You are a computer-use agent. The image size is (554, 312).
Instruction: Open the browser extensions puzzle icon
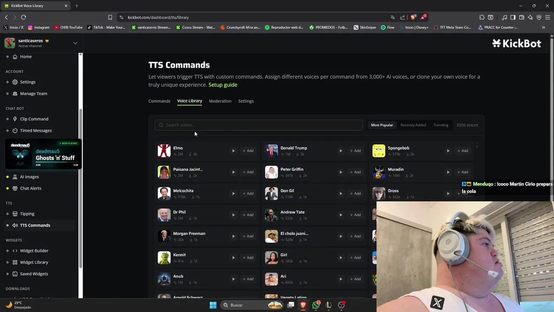tap(482, 17)
